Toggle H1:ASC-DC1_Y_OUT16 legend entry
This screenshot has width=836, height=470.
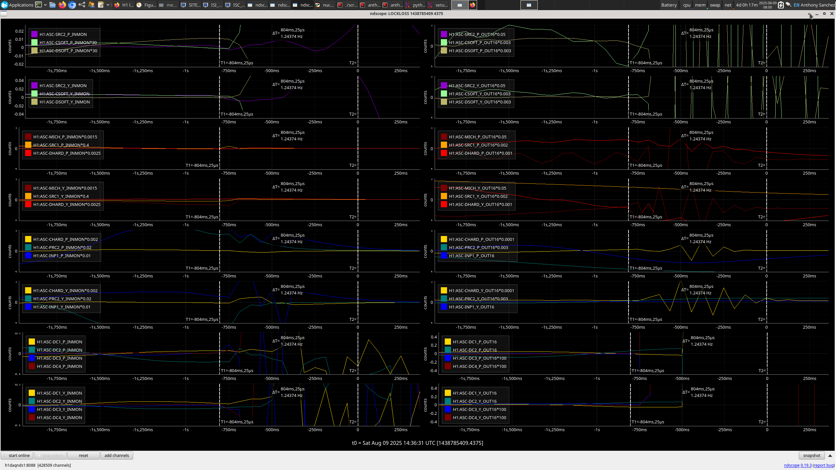click(x=474, y=393)
